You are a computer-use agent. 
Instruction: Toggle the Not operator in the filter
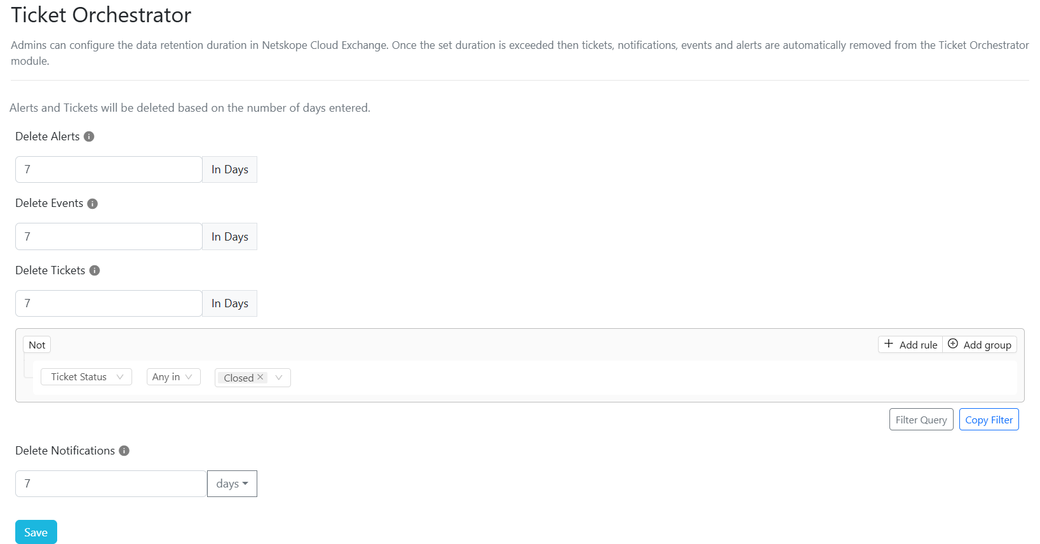37,345
